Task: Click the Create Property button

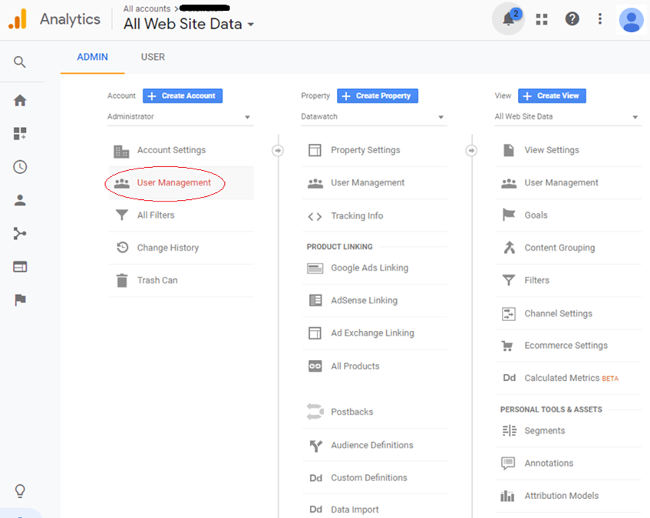Action: [x=377, y=96]
